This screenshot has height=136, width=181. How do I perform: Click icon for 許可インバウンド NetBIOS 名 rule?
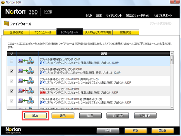pyautogui.click(x=26, y=101)
